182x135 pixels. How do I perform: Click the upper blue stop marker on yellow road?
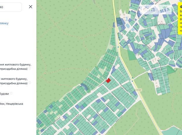click(x=118, y=47)
